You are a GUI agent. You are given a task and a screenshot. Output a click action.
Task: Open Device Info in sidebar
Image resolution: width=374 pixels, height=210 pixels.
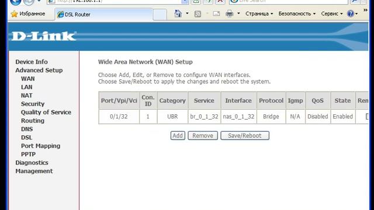click(32, 62)
